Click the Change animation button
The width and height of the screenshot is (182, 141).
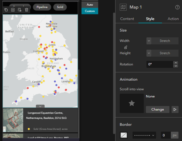pyautogui.click(x=158, y=109)
